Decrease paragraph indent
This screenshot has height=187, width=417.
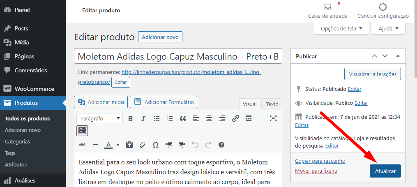[x=168, y=145]
